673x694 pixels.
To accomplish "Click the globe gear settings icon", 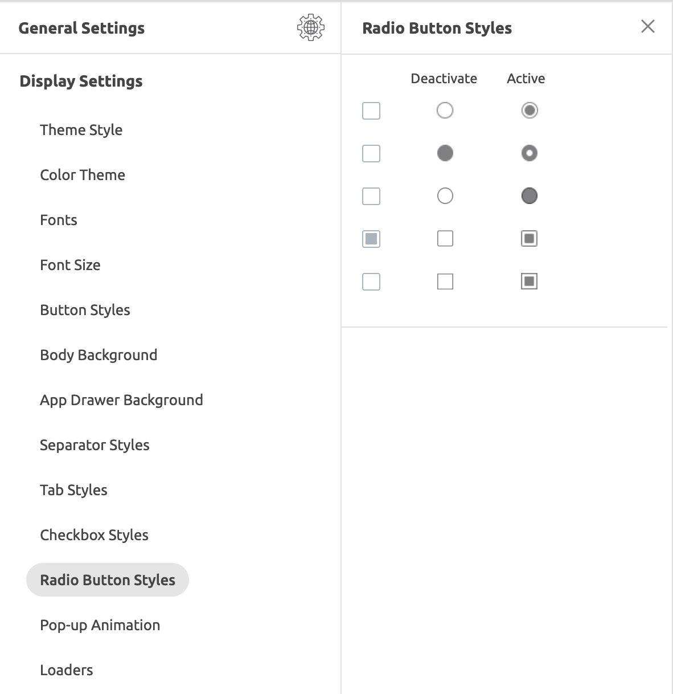I will (x=310, y=27).
